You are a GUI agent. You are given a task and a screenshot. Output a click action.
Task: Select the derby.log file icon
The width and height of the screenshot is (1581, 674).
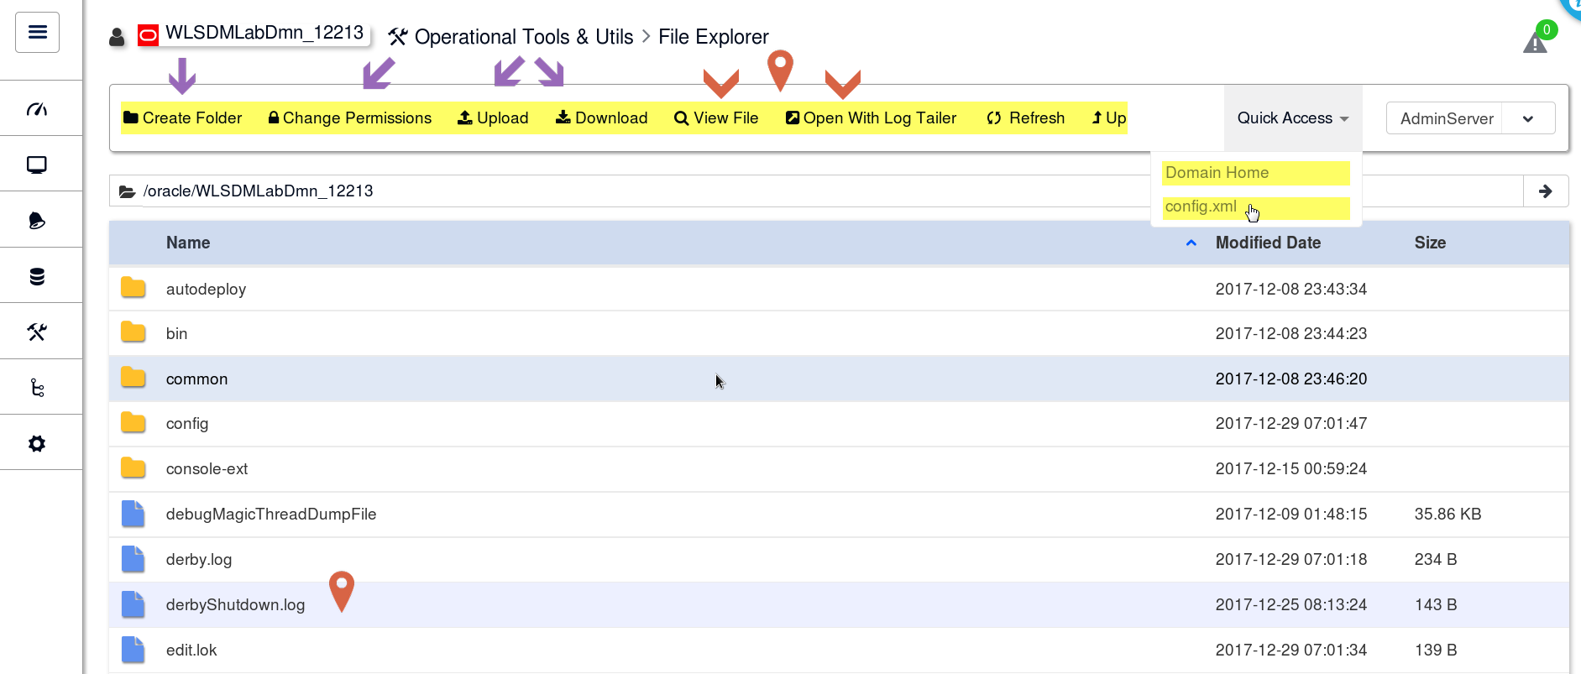[x=133, y=559]
